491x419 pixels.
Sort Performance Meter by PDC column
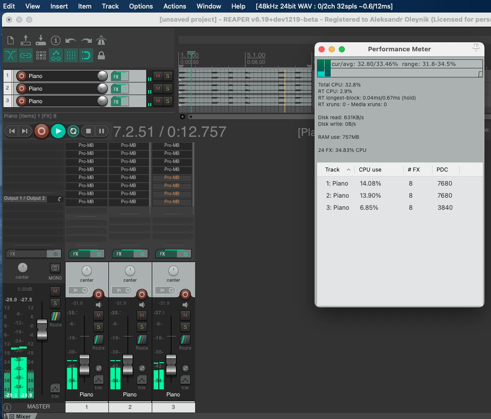click(446, 170)
